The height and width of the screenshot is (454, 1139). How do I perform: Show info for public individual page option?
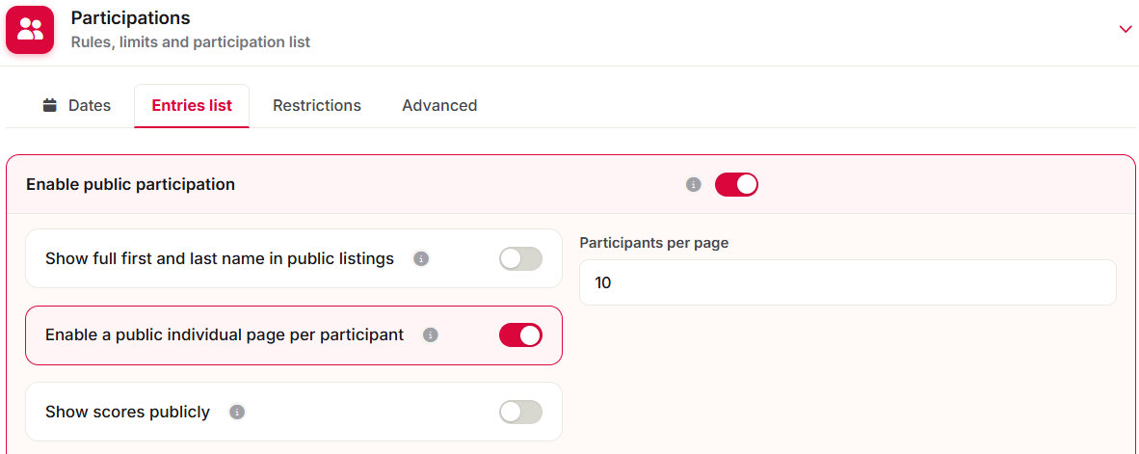click(x=431, y=334)
